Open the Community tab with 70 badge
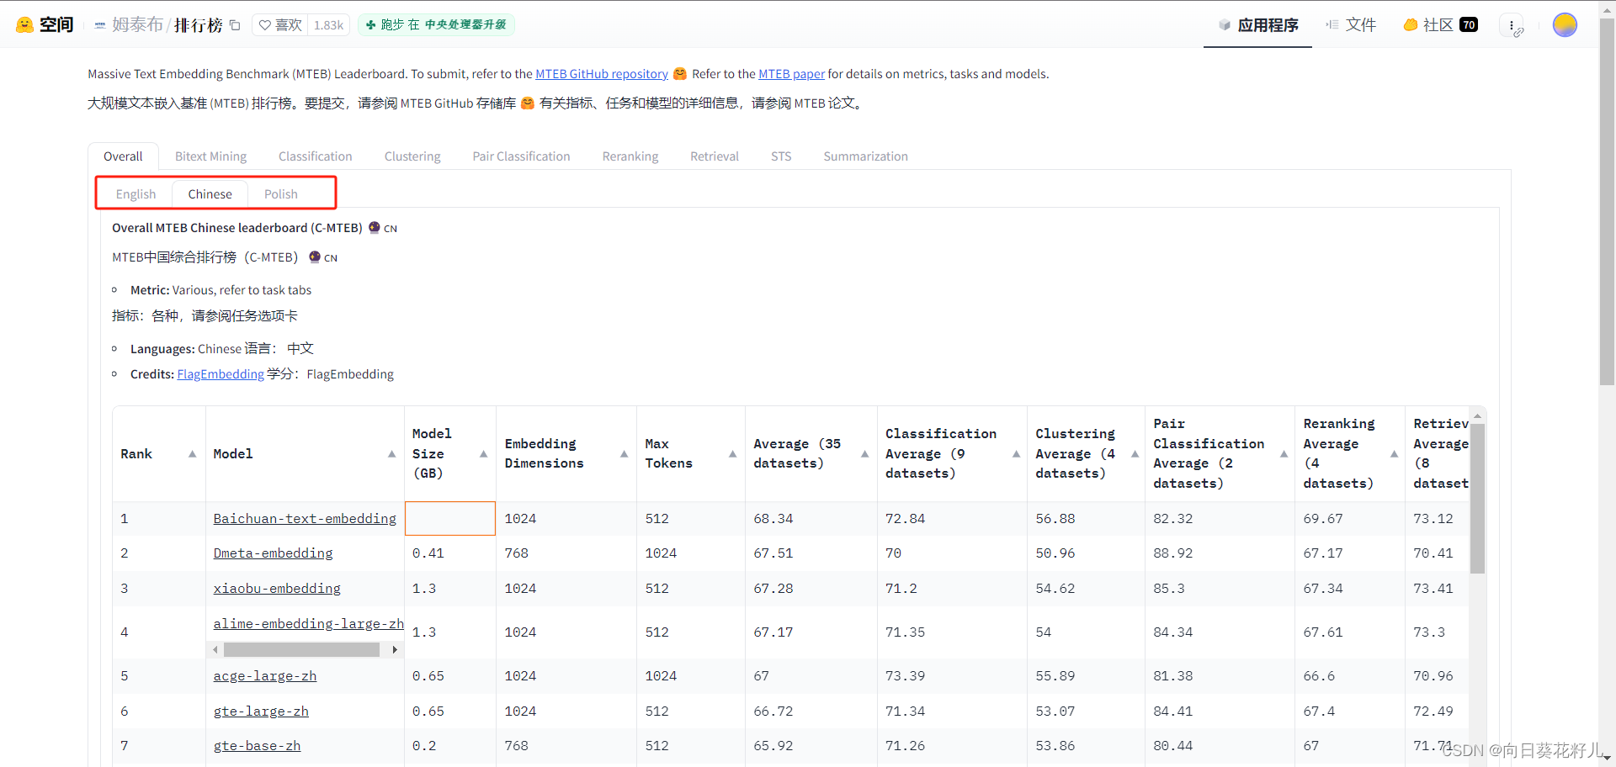The height and width of the screenshot is (767, 1616). tap(1440, 25)
